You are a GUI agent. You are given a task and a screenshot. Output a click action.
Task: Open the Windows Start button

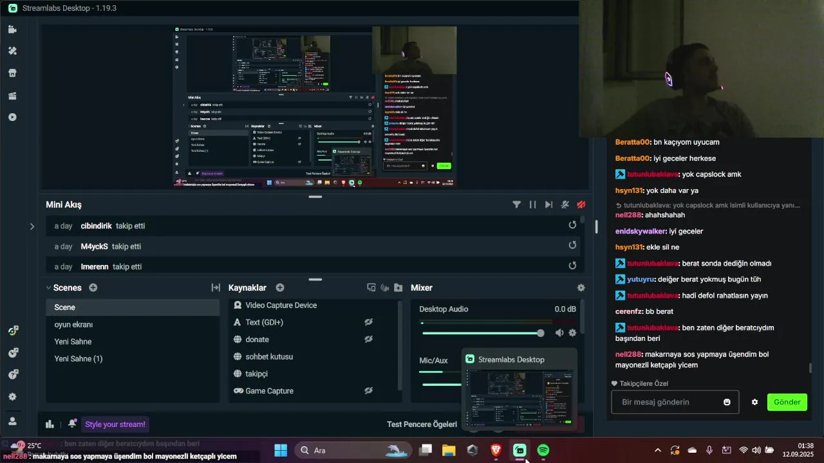click(x=281, y=450)
